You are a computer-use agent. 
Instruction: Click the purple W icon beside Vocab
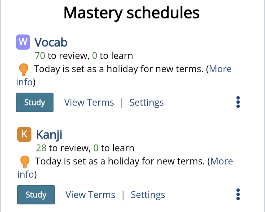coord(23,42)
